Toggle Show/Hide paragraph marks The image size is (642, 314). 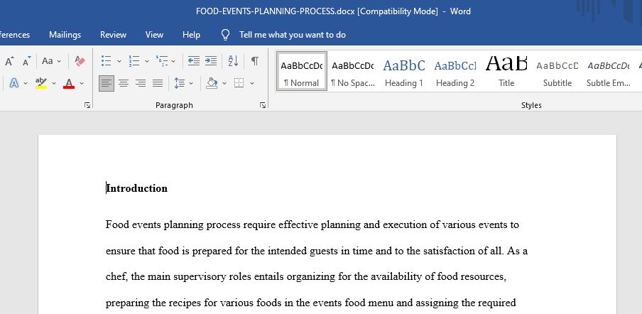[x=255, y=61]
